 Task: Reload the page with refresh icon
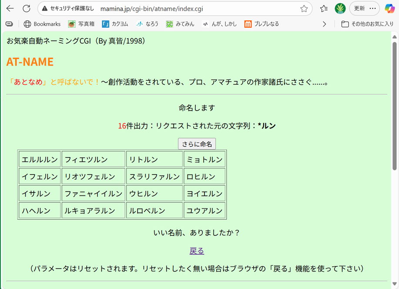[x=26, y=9]
